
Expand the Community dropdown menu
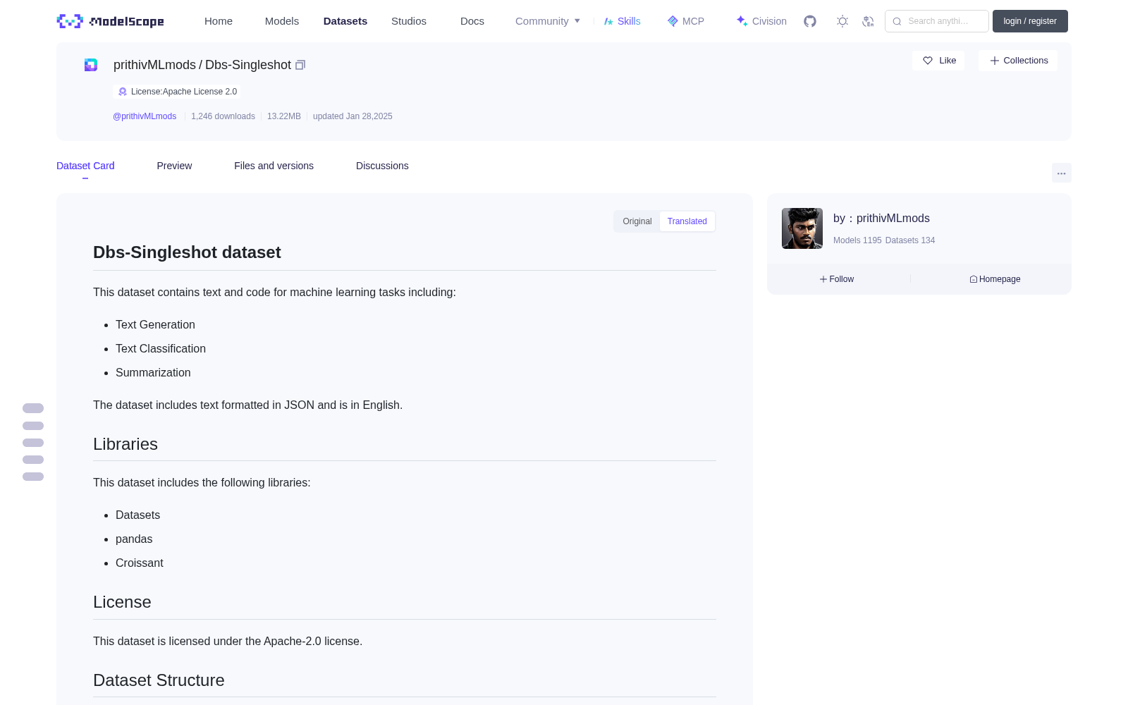(548, 21)
